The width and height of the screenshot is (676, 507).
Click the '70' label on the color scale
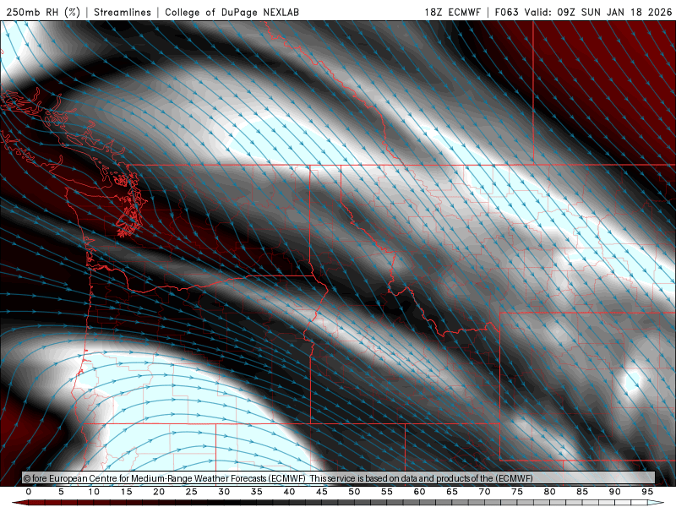point(484,492)
